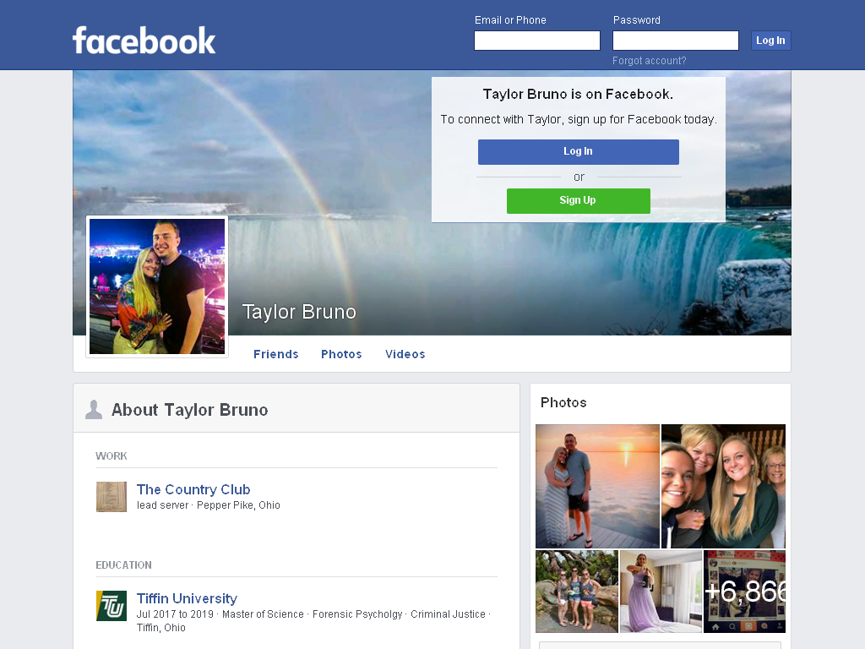Click the person silhouette icon beside About
865x649 pixels.
(x=94, y=410)
